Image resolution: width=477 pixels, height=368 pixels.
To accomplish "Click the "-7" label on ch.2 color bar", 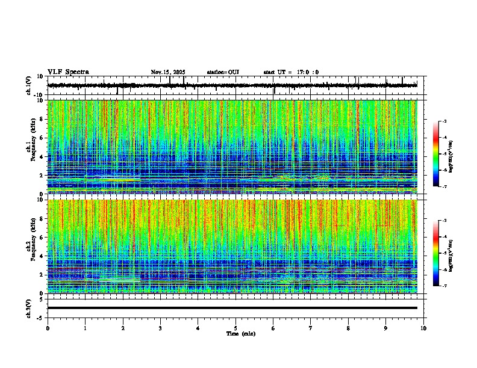I will [444, 286].
